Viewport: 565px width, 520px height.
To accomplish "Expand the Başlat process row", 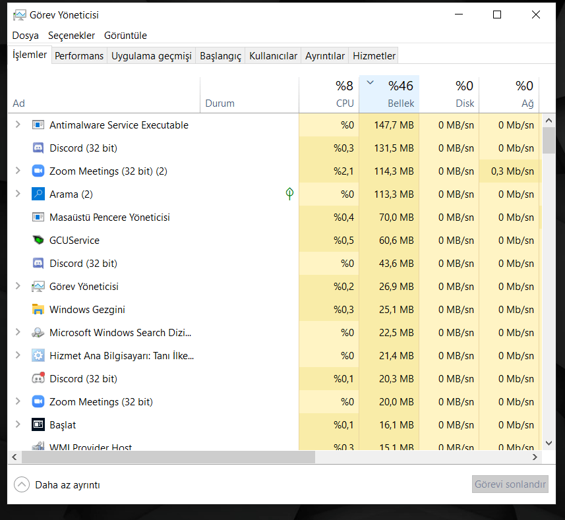I will (x=18, y=424).
